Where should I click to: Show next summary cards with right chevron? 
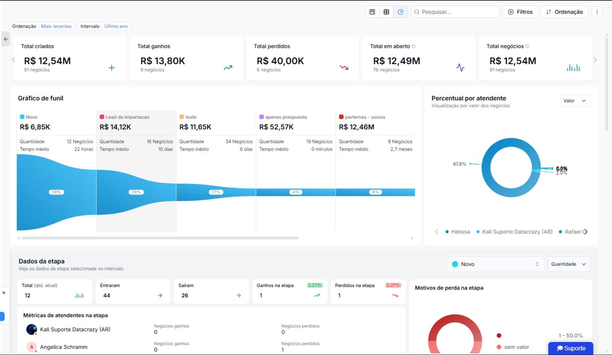click(x=595, y=60)
